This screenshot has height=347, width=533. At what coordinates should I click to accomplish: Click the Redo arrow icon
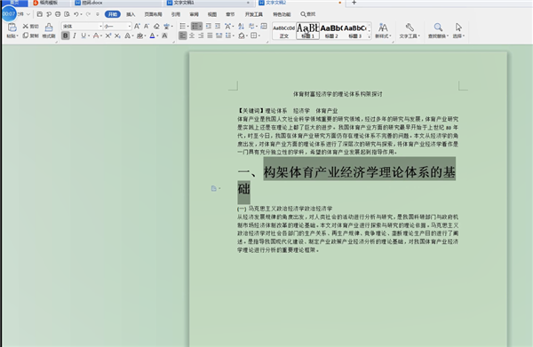pos(88,14)
